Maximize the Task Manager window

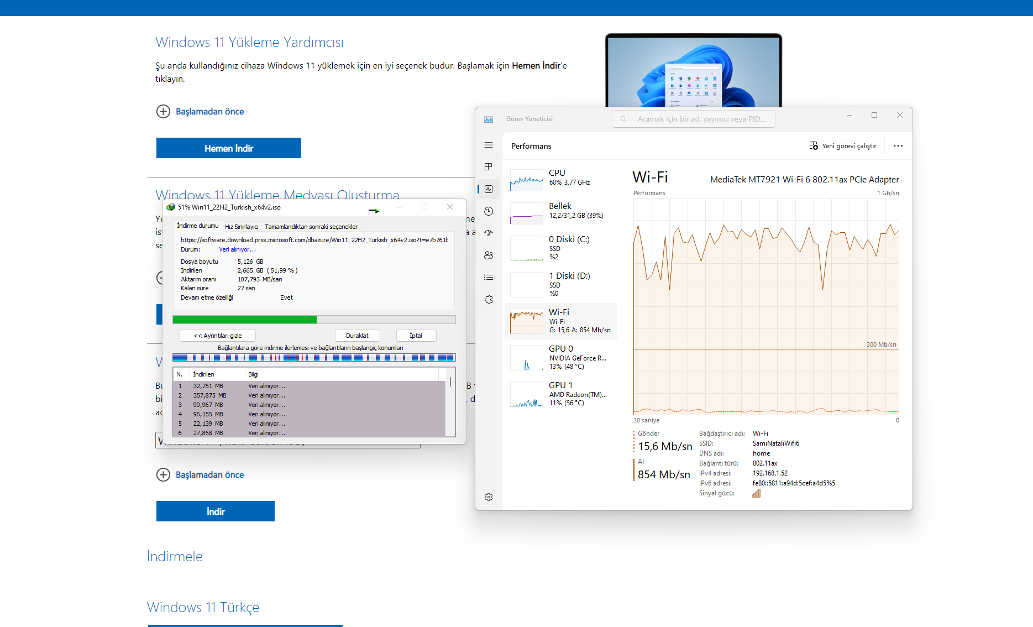(874, 115)
